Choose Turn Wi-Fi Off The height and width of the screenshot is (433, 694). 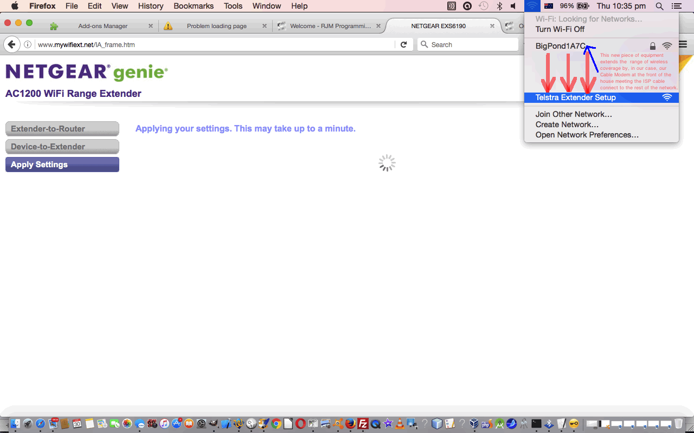(x=601, y=29)
